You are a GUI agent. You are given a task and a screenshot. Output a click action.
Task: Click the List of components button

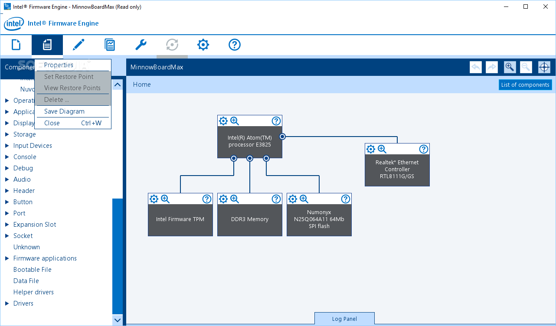click(x=525, y=85)
